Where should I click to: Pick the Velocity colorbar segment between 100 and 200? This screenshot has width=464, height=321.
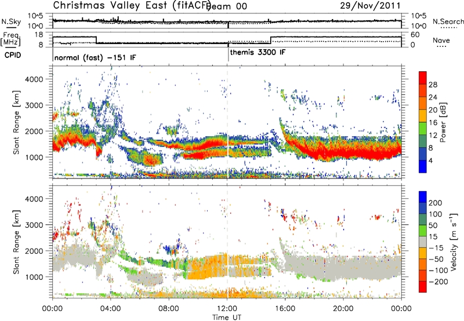[423, 208]
